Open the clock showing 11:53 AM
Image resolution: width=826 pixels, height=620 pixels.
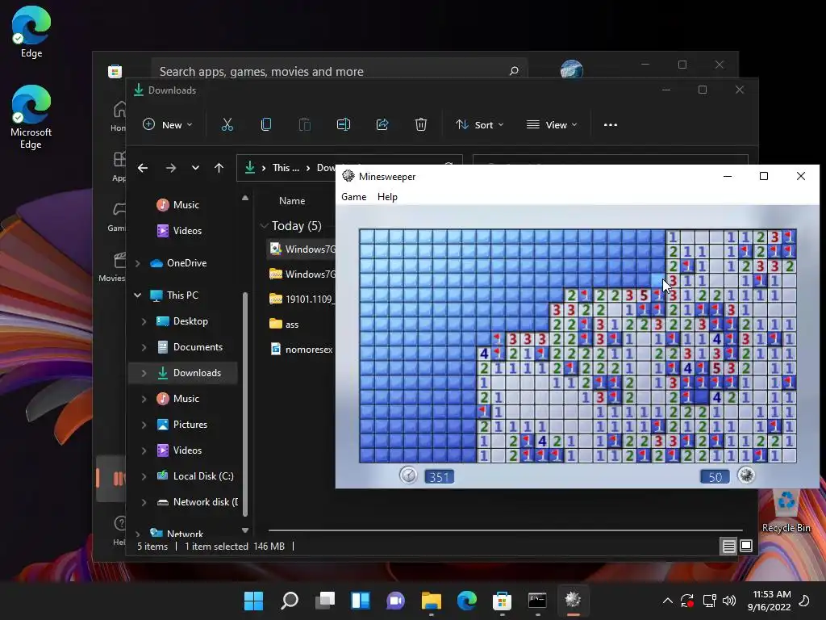click(x=769, y=601)
